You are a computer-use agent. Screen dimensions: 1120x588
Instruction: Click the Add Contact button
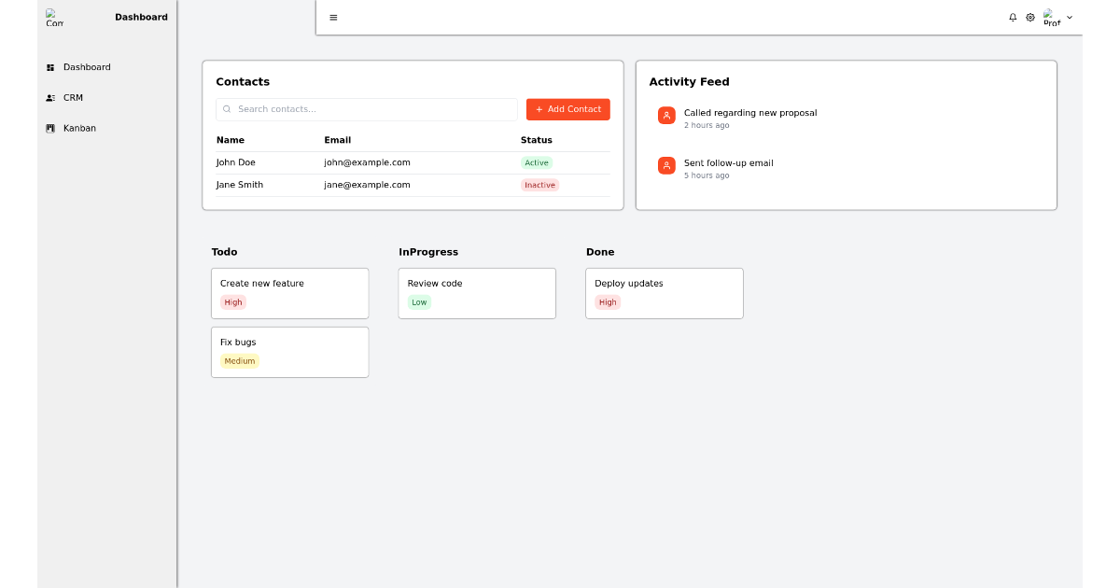pos(567,109)
